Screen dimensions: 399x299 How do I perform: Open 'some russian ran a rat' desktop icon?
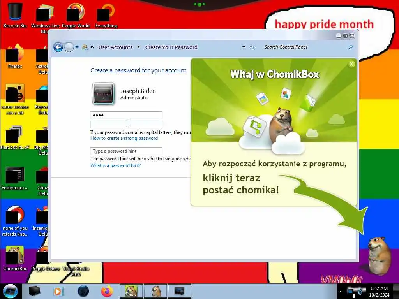(x=15, y=100)
